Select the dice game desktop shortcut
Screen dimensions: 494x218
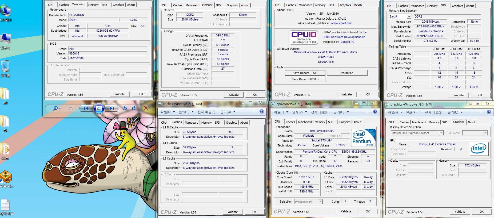(6, 179)
